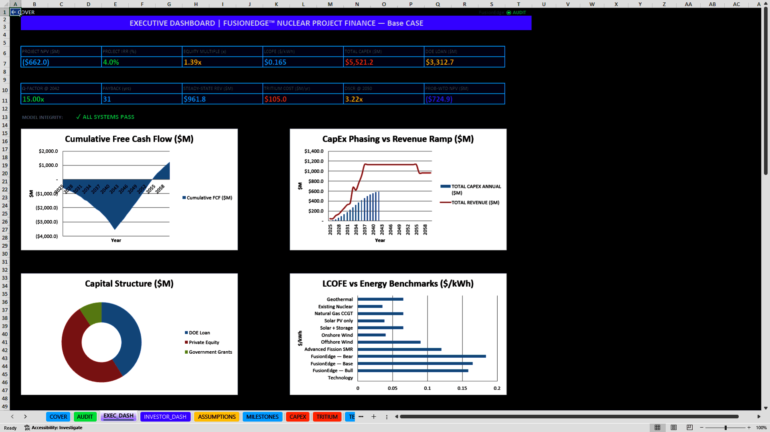Click the Government Grants legend entry
770x432 pixels.
click(x=209, y=352)
